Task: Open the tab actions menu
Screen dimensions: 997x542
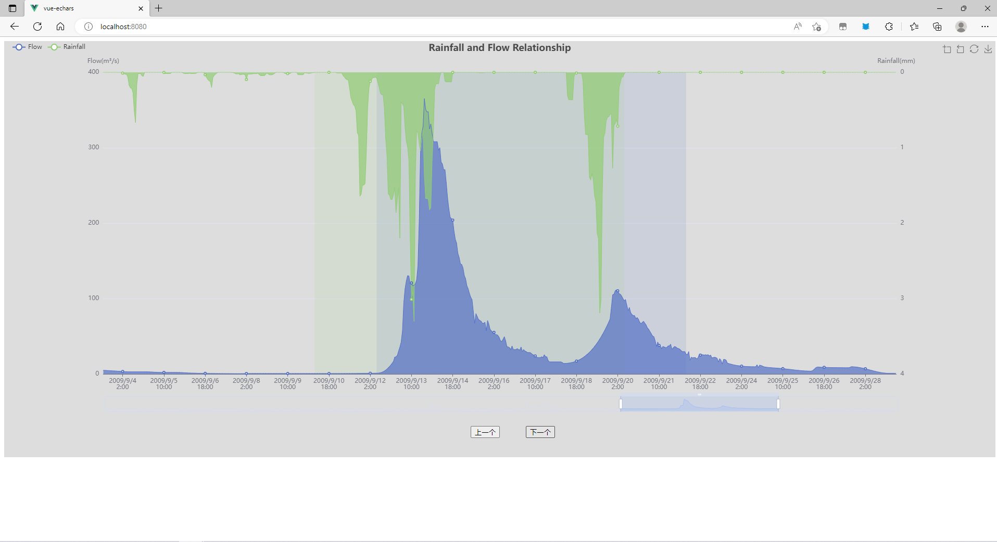Action: pos(12,8)
